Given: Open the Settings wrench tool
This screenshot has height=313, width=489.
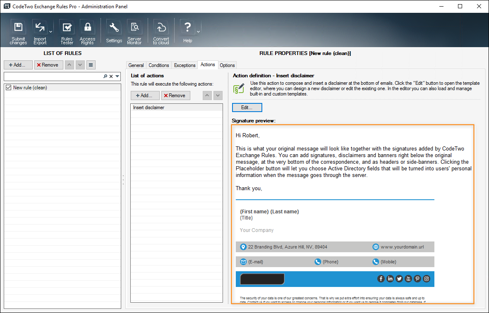Looking at the screenshot, I should click(x=114, y=32).
